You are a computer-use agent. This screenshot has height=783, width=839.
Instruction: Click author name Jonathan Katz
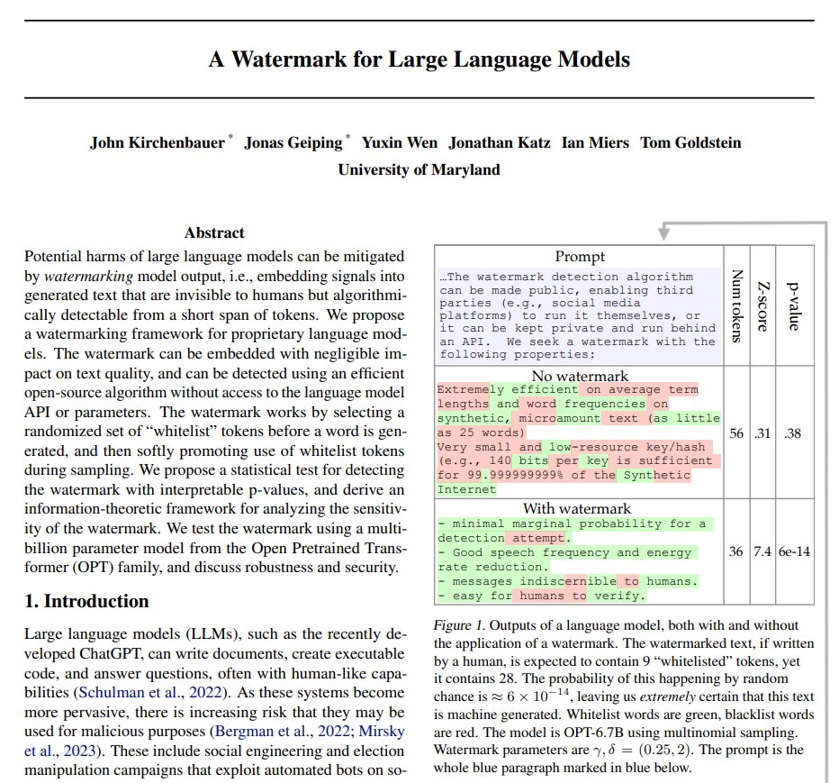click(500, 142)
